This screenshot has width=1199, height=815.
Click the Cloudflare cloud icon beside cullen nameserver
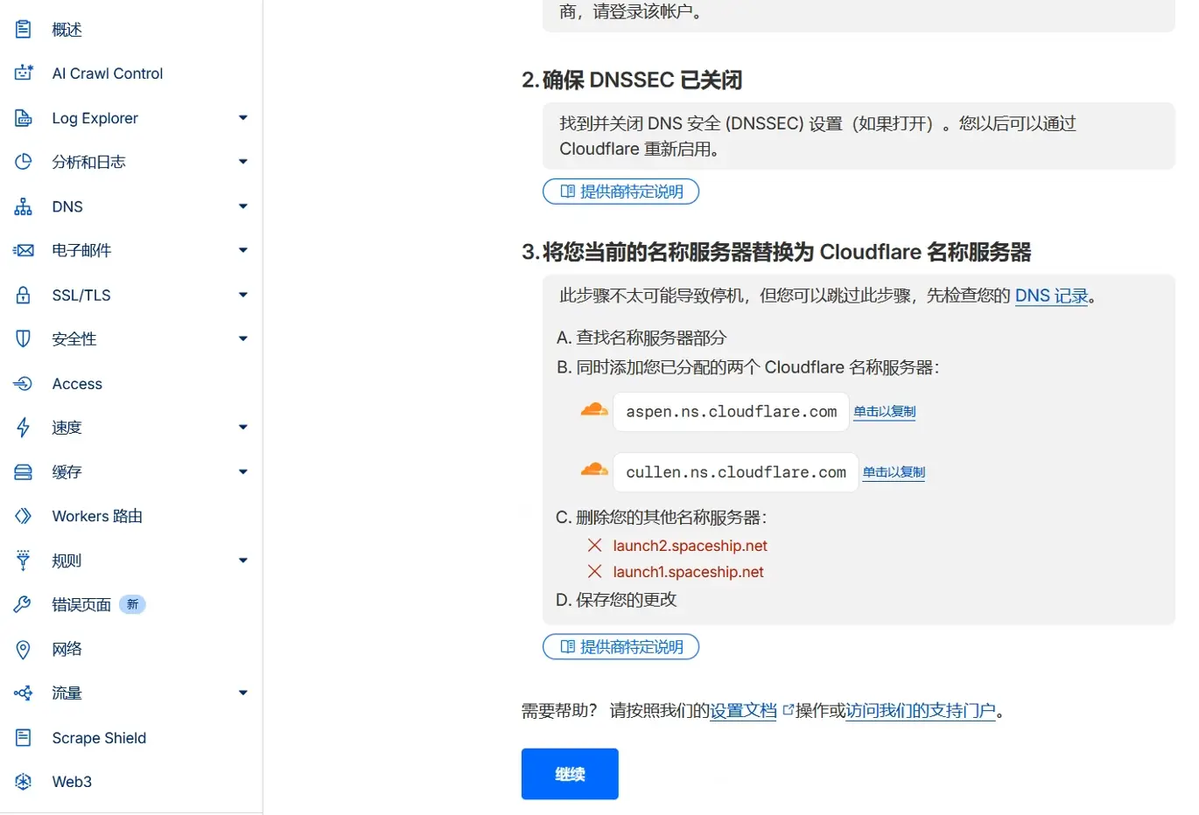point(594,470)
